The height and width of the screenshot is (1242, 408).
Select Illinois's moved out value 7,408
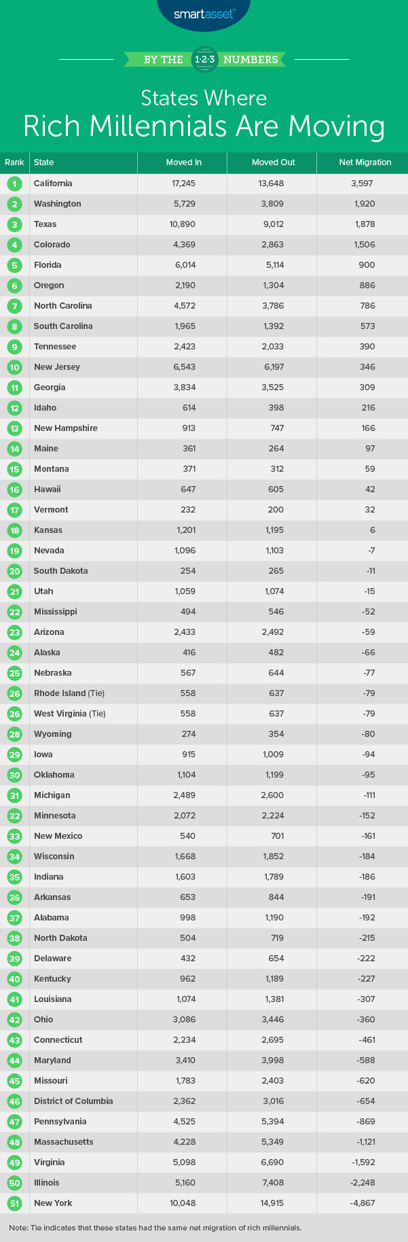coord(274,1183)
